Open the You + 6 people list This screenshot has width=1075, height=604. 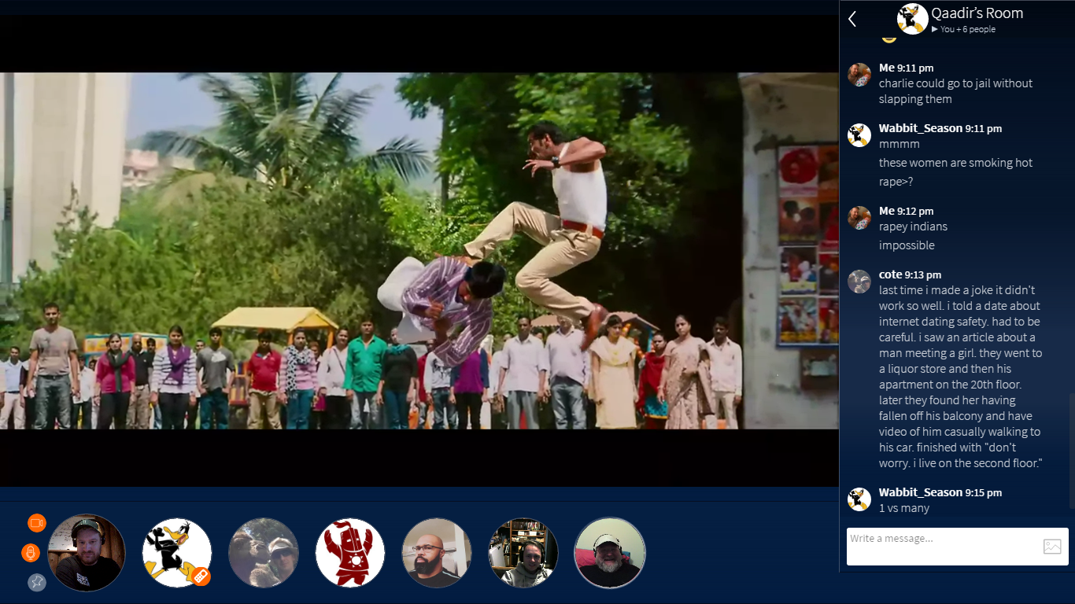(x=963, y=29)
